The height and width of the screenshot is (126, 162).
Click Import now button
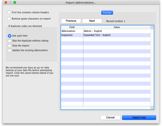(139, 118)
